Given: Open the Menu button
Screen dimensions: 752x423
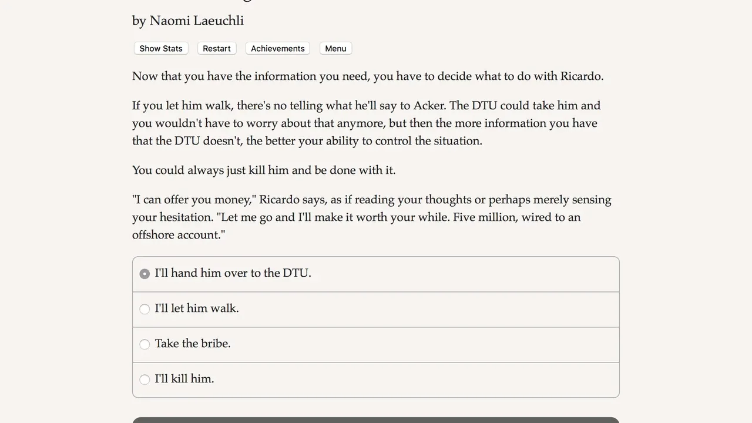Looking at the screenshot, I should point(335,48).
